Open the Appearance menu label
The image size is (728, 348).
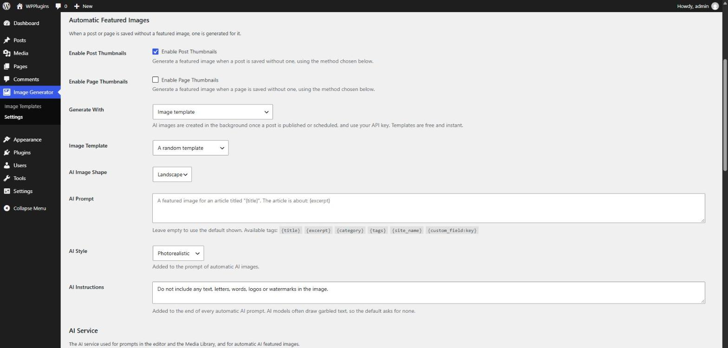pyautogui.click(x=27, y=140)
